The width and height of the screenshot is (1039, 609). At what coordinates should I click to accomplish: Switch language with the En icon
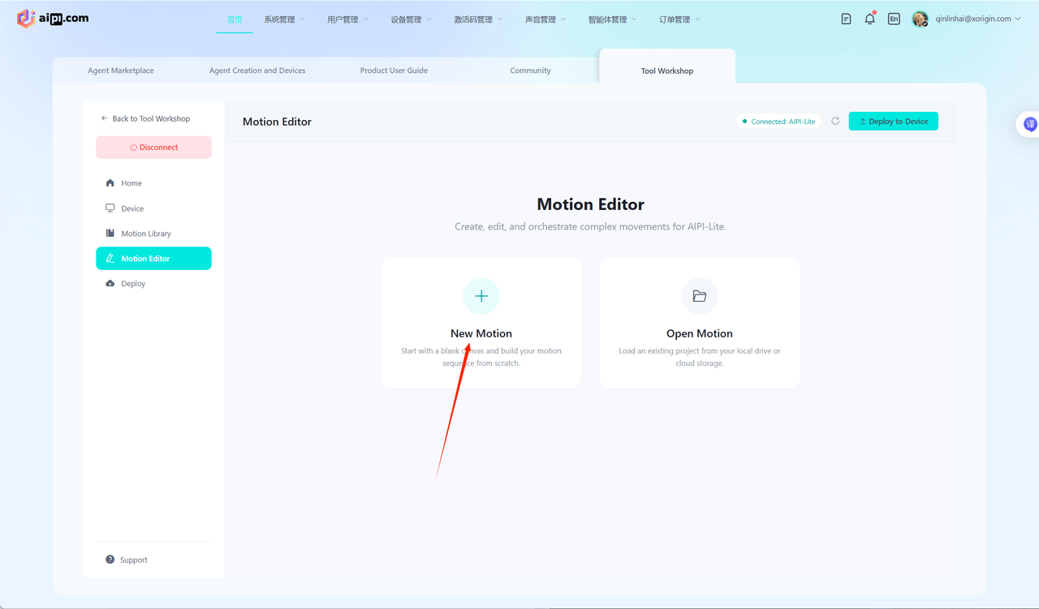(x=894, y=19)
